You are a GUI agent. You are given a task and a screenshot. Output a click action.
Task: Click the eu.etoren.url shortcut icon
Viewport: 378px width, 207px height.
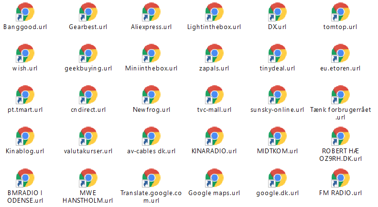340,53
